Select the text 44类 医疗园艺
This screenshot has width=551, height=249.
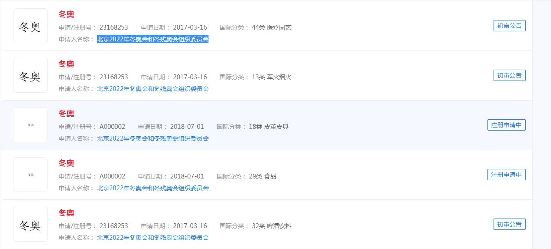point(272,27)
